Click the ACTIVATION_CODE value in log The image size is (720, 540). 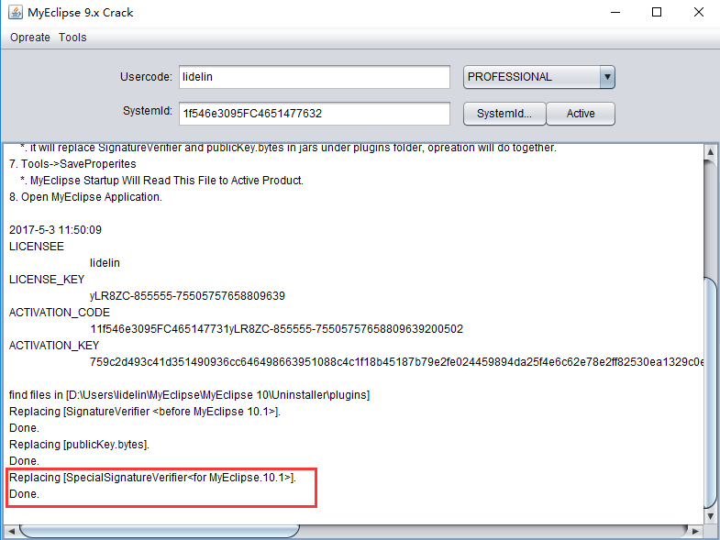tap(276, 329)
